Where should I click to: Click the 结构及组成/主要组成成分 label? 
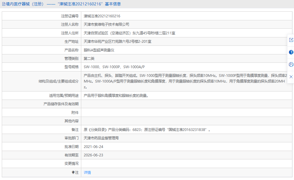click(59, 81)
